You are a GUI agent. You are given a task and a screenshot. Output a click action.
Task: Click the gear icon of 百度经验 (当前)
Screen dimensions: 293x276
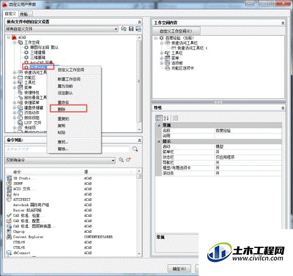(162, 38)
